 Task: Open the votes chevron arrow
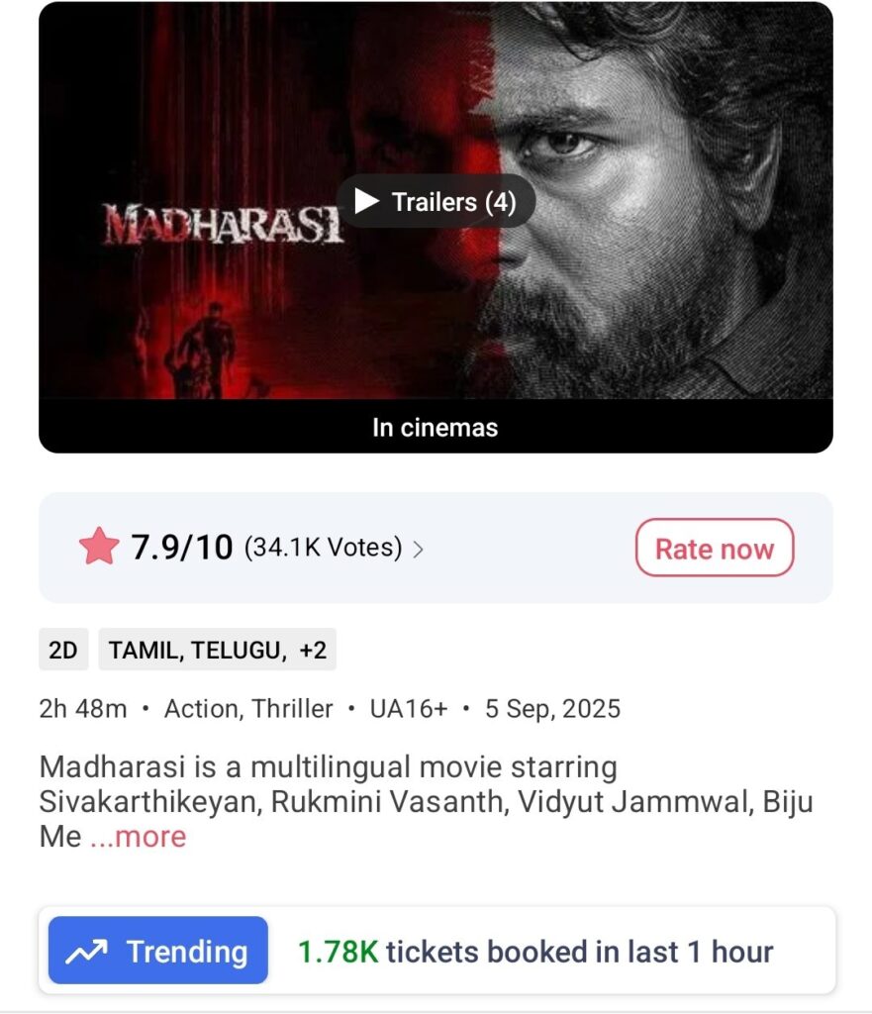coord(419,549)
